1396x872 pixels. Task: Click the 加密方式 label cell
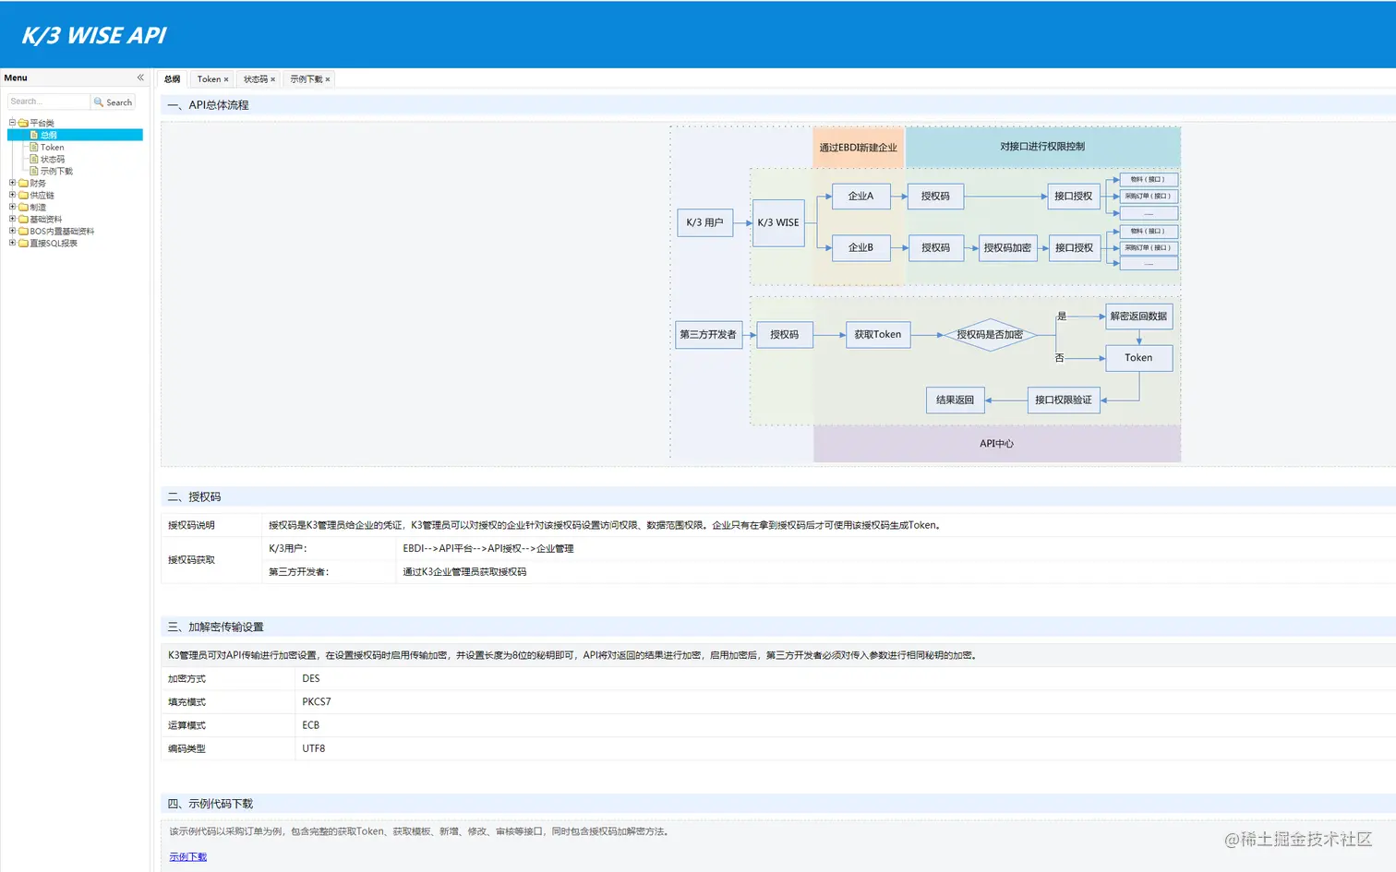click(x=228, y=678)
